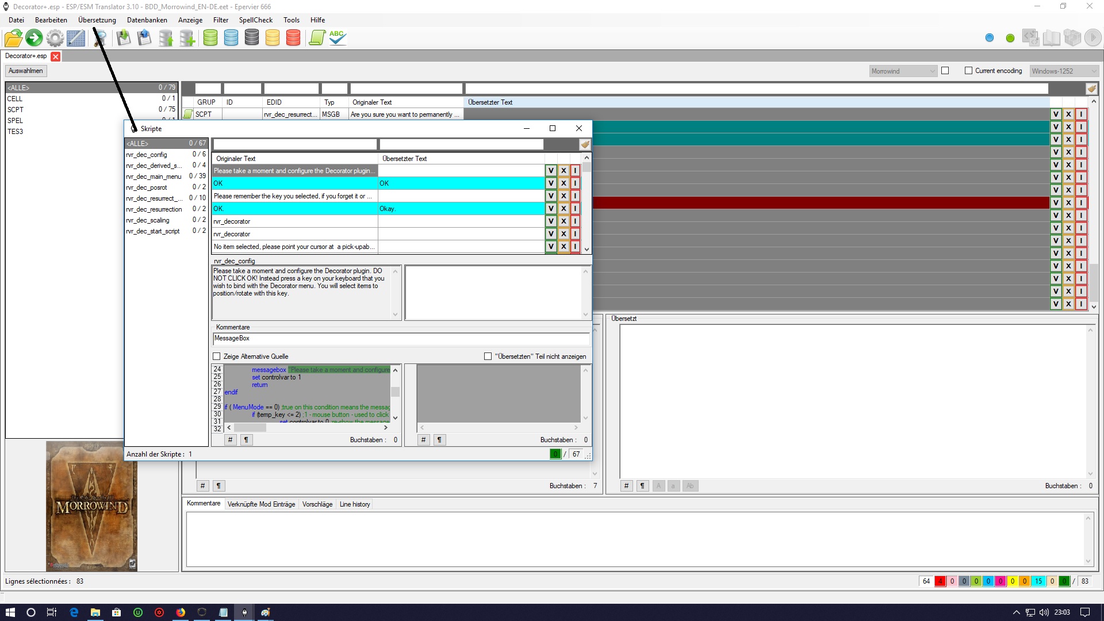The height and width of the screenshot is (621, 1104).
Task: Toggle the "Übersetzen" Teil nicht anzeigen checkbox
Action: (x=488, y=356)
